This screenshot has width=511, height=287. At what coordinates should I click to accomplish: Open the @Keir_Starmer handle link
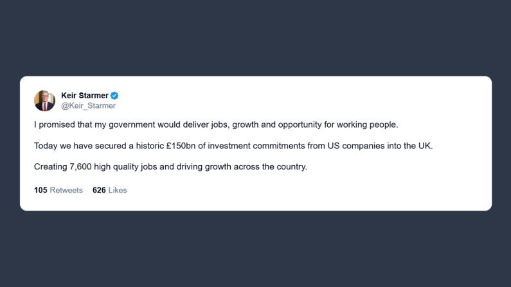tap(88, 106)
